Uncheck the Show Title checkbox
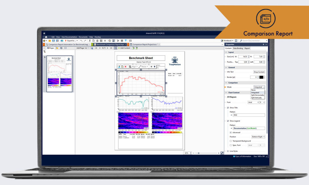 (227, 108)
